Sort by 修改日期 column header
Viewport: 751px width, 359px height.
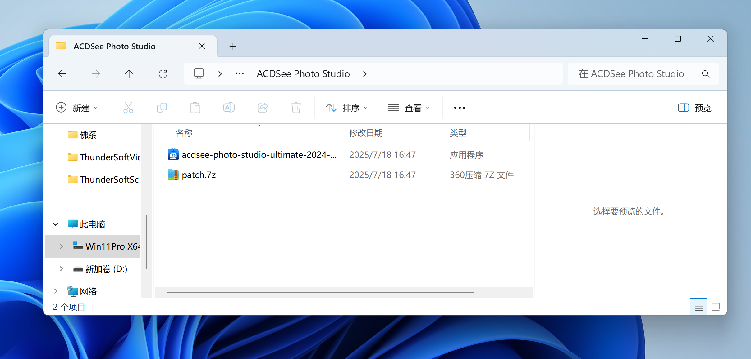point(366,133)
